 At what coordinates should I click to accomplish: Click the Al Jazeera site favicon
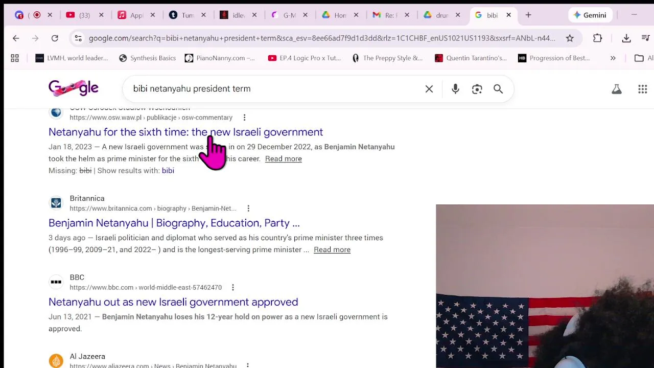tap(56, 361)
